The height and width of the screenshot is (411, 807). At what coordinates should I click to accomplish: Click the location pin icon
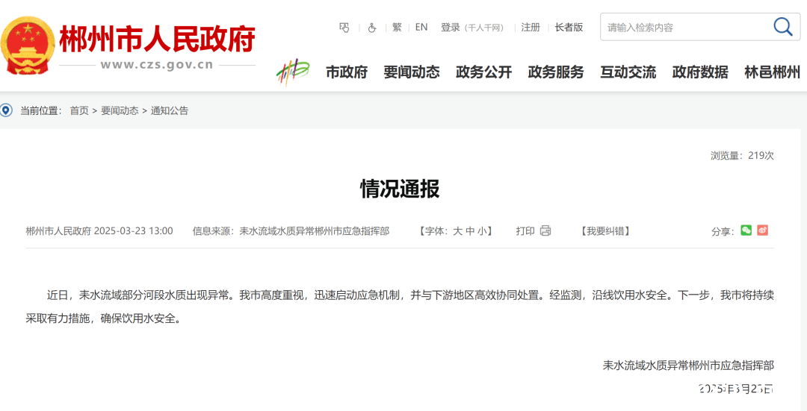[6, 110]
